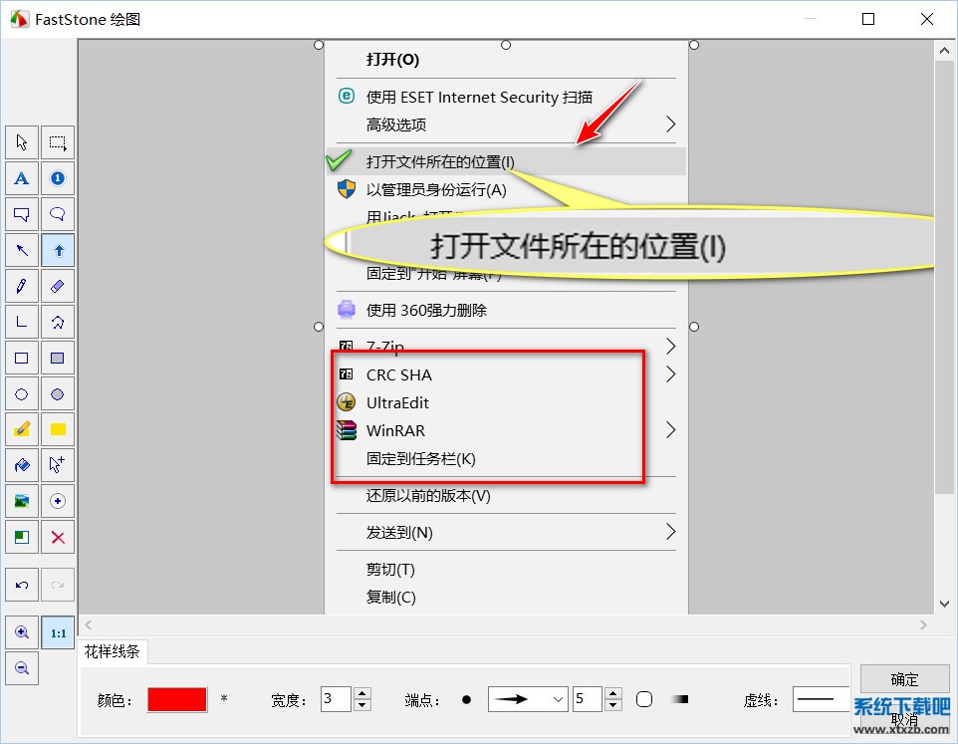Click the red X delete tool

(58, 537)
